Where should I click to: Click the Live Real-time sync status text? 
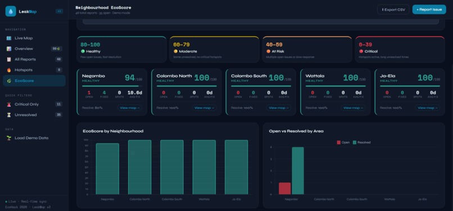coord(26,201)
